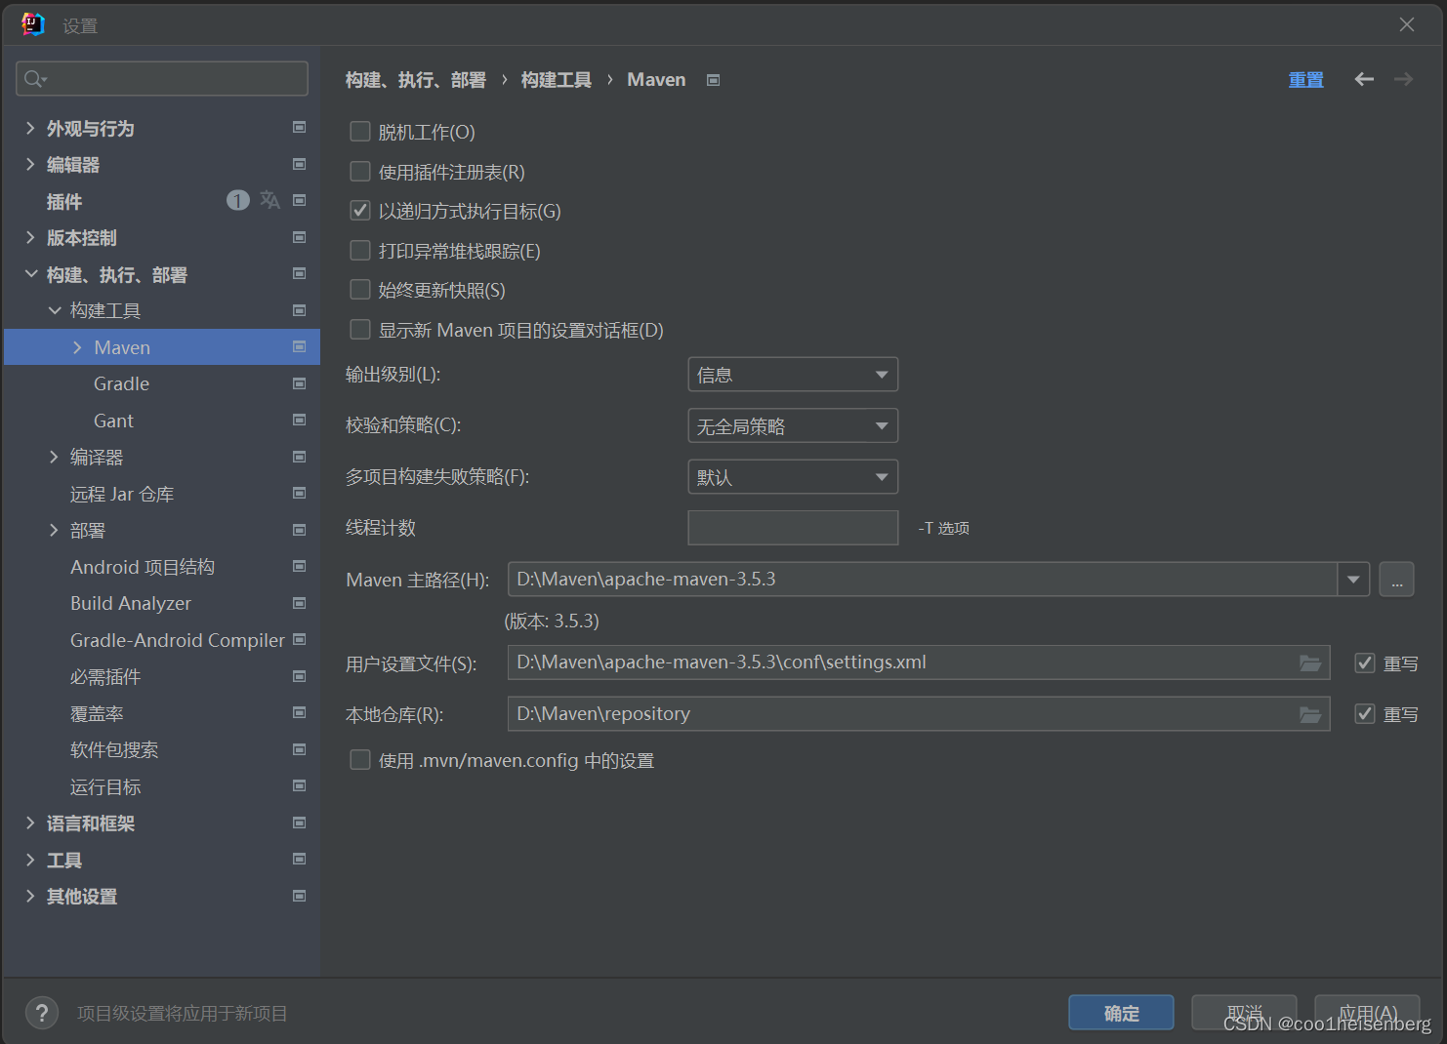
Task: Expand the 外观与行为 tree node
Action: click(30, 128)
